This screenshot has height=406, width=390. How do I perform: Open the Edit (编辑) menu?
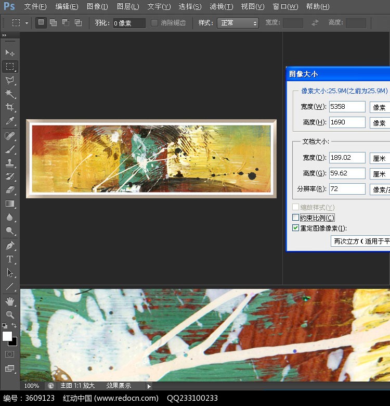[67, 6]
